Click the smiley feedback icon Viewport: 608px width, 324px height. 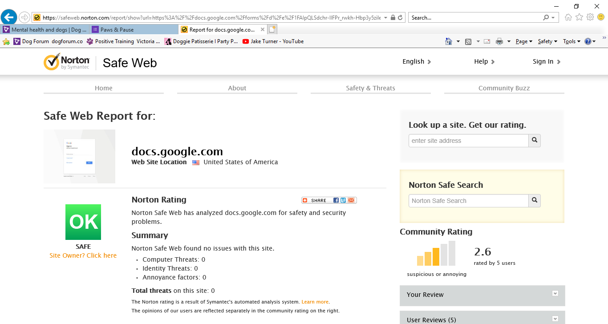[601, 17]
